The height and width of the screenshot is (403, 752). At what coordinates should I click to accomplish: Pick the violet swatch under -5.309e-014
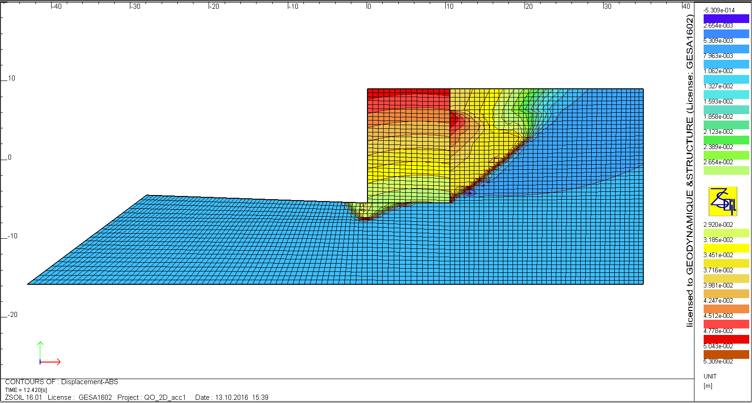click(726, 18)
